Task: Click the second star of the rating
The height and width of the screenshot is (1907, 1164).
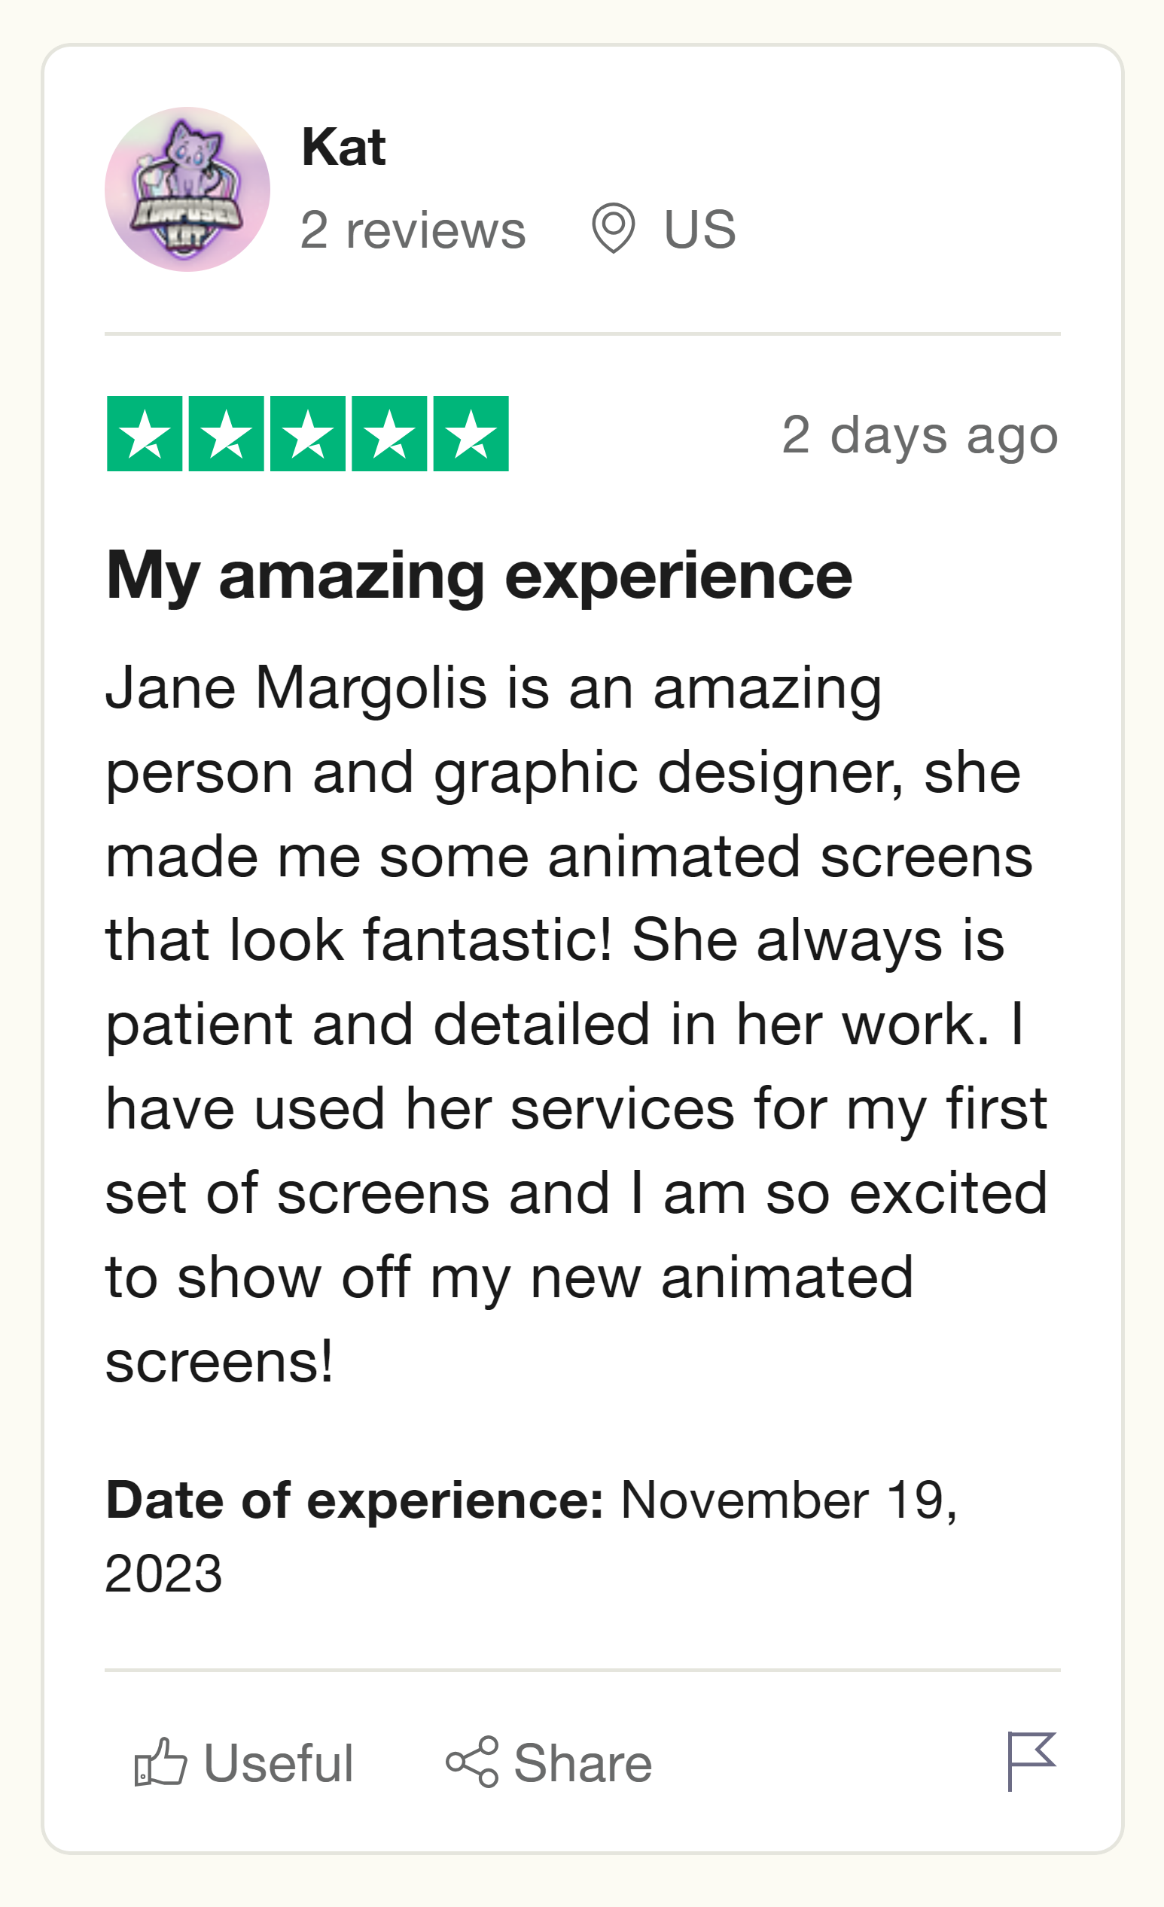Action: (227, 434)
